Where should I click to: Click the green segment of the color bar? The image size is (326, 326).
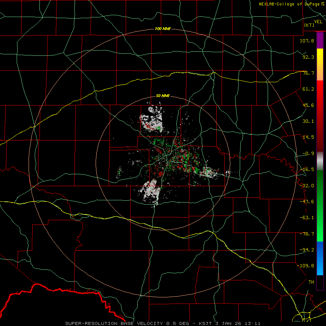pyautogui.click(x=320, y=206)
